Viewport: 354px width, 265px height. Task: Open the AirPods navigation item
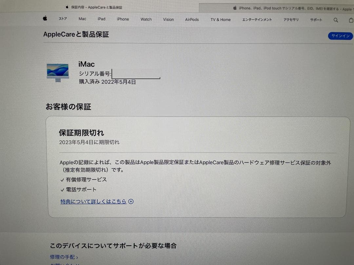pyautogui.click(x=192, y=20)
